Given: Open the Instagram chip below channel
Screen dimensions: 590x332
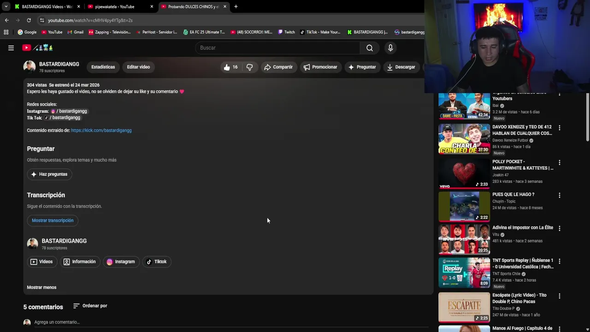Looking at the screenshot, I should (121, 261).
